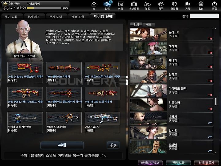This screenshot has height=166, width=221.
Task: Select the 볼케이노 키메라 weapon slot
Action: [x=64, y=72]
